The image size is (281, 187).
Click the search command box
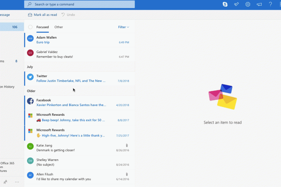click(x=79, y=4)
